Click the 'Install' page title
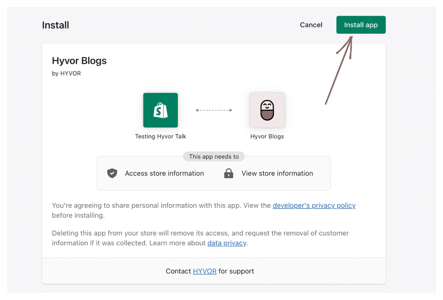This screenshot has width=443, height=300. (x=55, y=25)
